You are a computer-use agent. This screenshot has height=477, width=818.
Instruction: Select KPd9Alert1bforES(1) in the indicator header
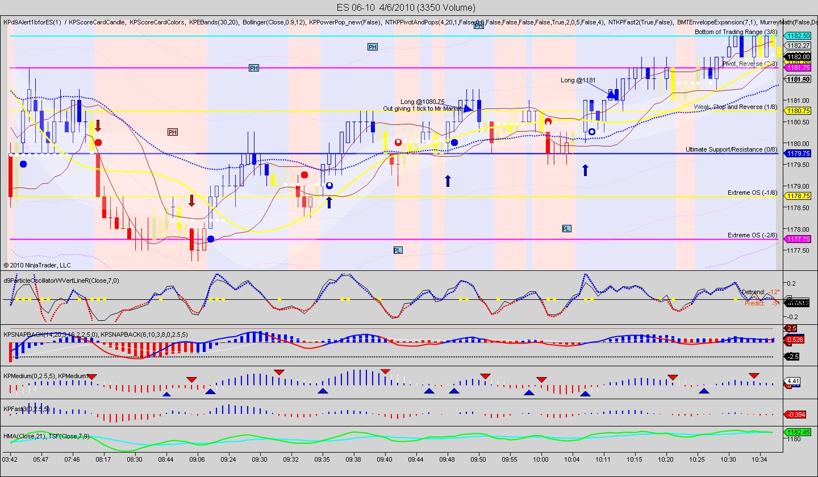(32, 22)
